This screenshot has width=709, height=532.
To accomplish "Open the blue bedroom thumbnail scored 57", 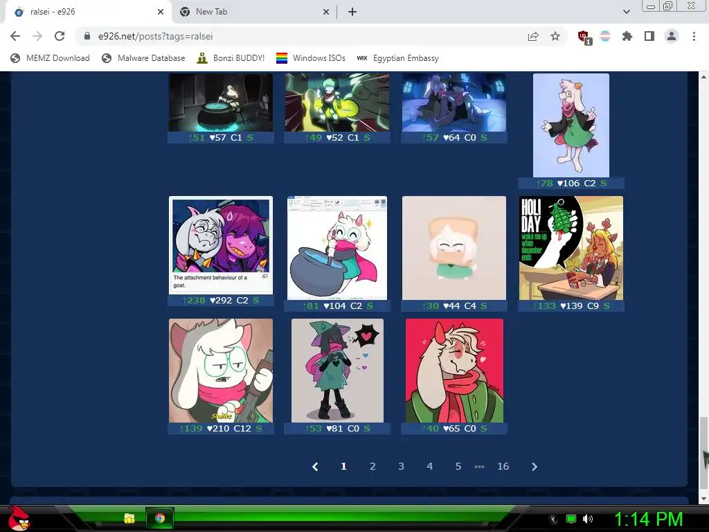I will [x=454, y=103].
